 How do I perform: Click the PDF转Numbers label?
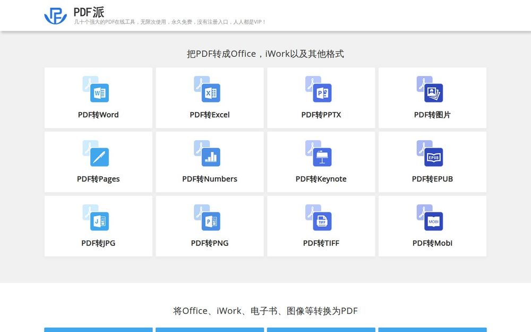(210, 179)
